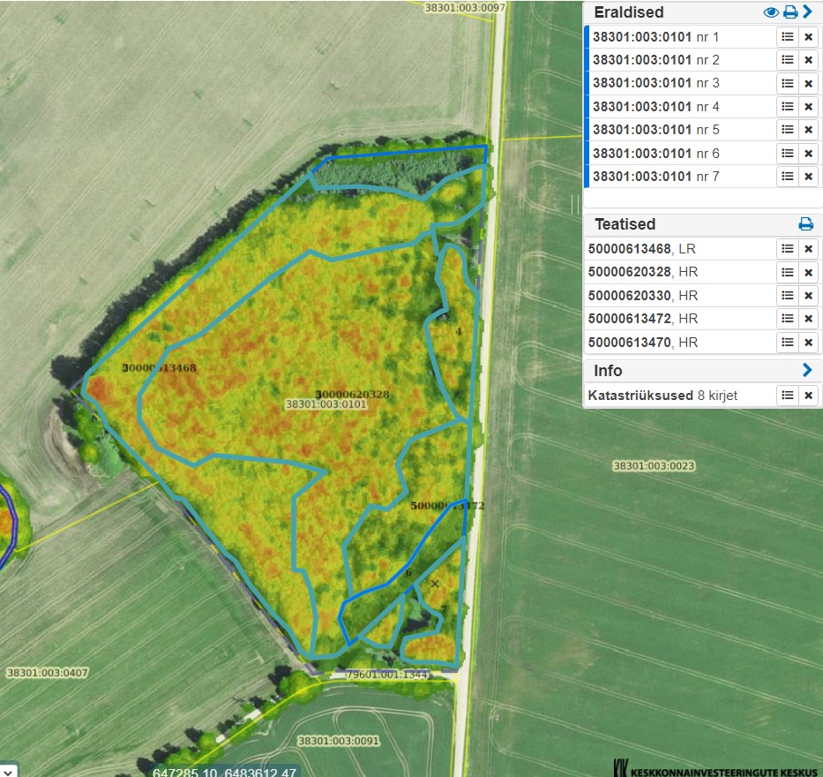Remove 38301:003:0101 nr 7 entry
The width and height of the screenshot is (823, 777).
(x=808, y=177)
